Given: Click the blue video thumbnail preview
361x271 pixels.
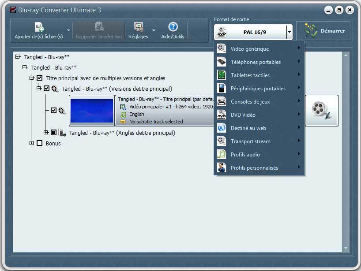Looking at the screenshot, I should 92,111.
